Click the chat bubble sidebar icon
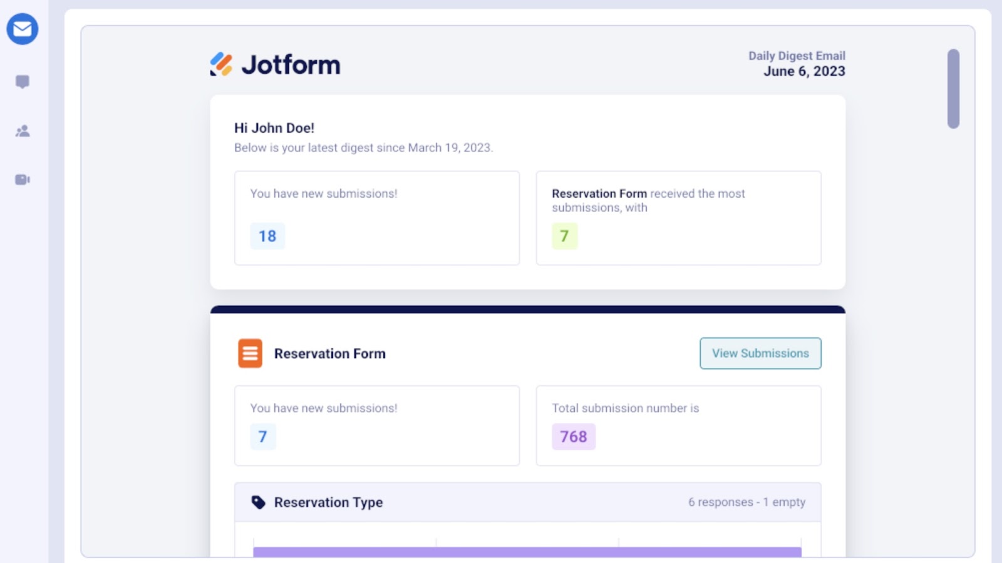1002x563 pixels. point(23,82)
